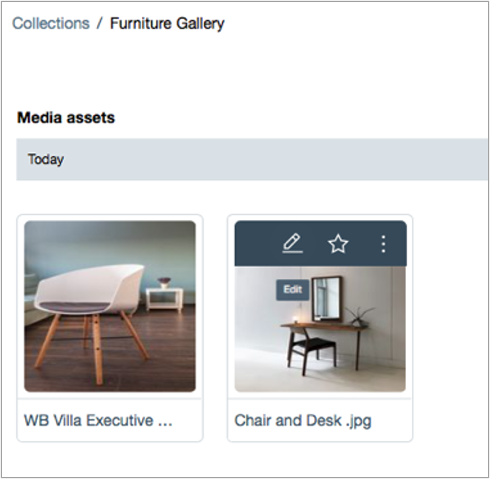Click the slash separator in the breadcrumb
490x479 pixels.
(x=99, y=23)
